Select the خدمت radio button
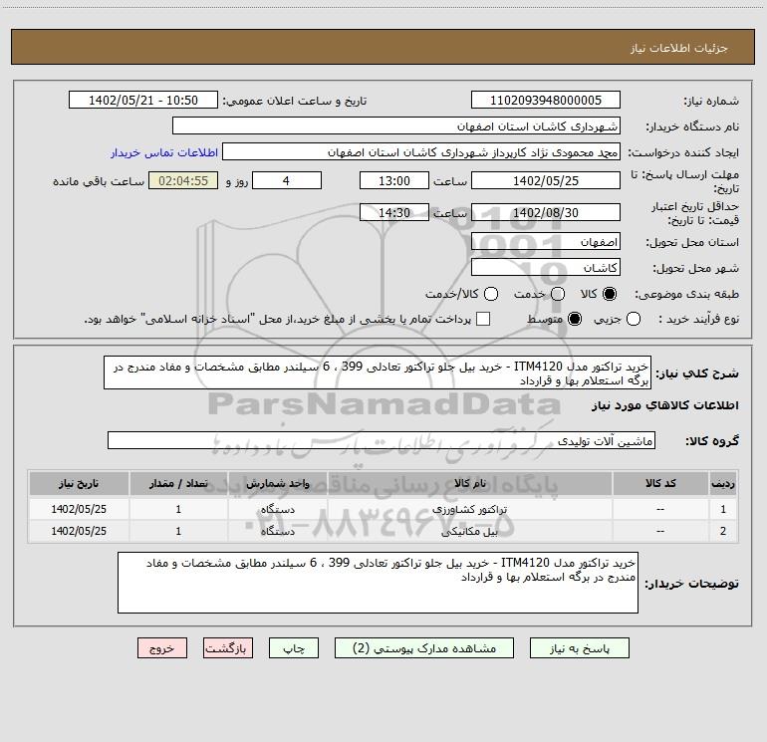This screenshot has height=742, width=767. point(558,294)
